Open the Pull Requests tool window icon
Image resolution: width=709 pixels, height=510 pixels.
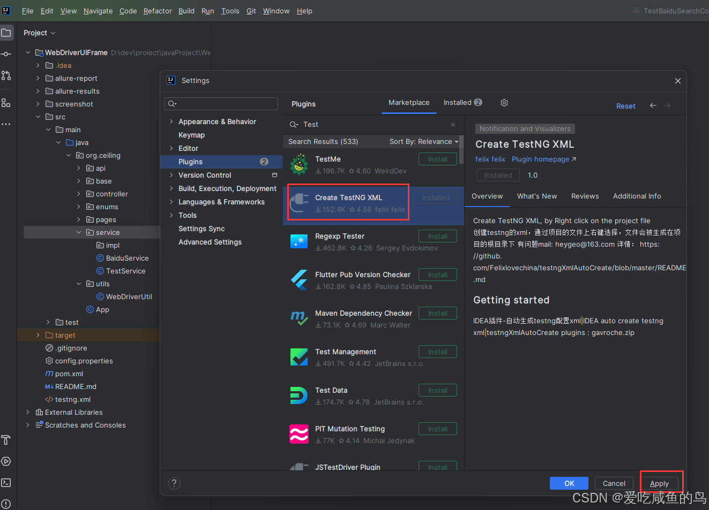6,75
